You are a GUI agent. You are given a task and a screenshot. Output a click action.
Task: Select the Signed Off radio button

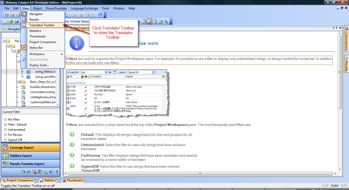click(6, 140)
